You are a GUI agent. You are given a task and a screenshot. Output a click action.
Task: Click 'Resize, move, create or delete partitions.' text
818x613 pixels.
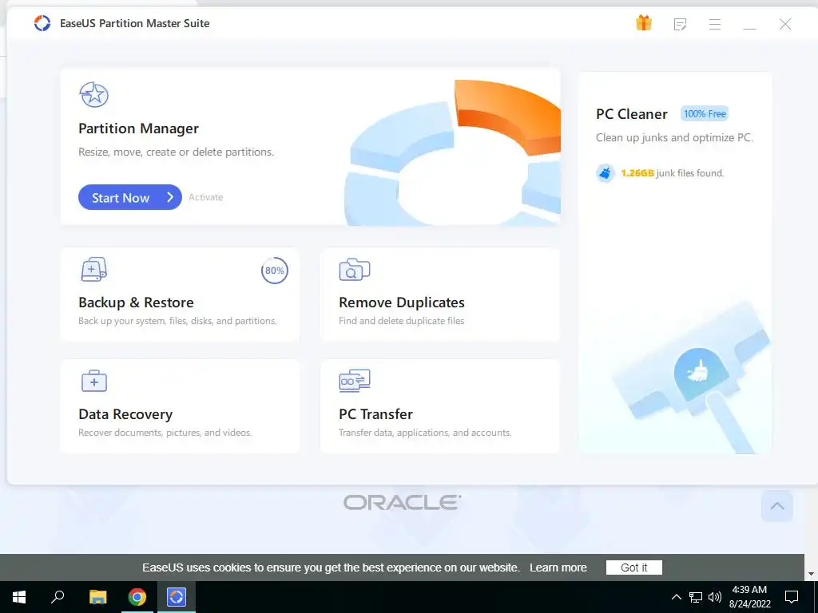[176, 152]
